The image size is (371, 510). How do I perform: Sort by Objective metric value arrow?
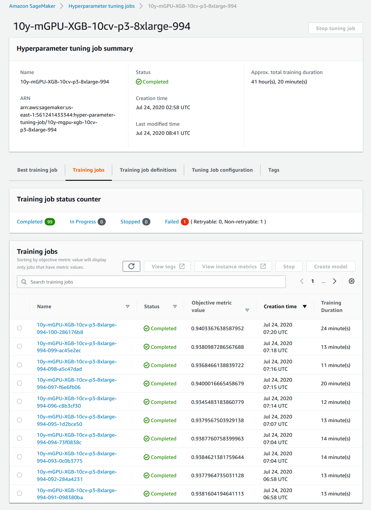point(247,310)
